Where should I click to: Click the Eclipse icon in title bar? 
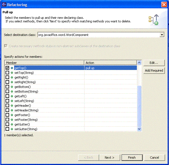coord(4,5)
